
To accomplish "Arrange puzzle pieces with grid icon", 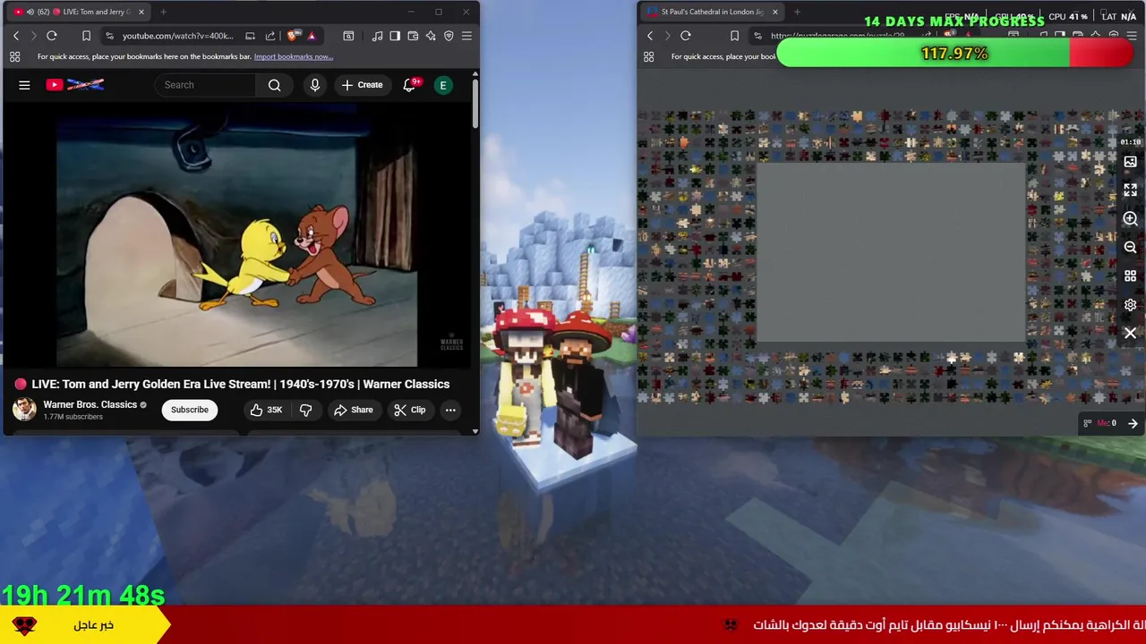I will (x=1130, y=275).
